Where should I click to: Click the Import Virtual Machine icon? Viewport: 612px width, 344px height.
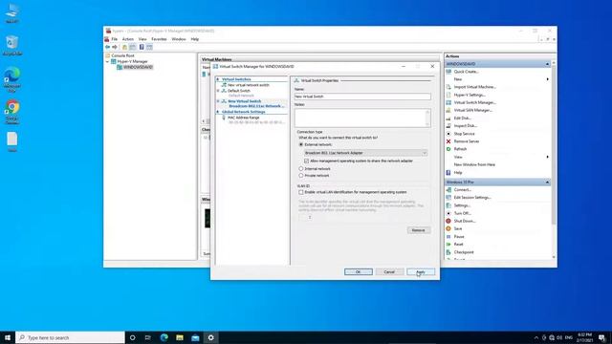tap(448, 87)
